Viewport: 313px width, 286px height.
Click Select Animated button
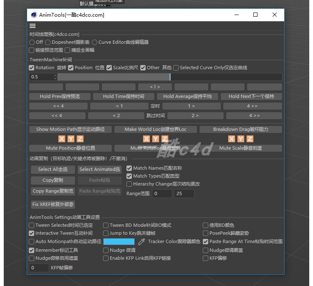[100, 170]
